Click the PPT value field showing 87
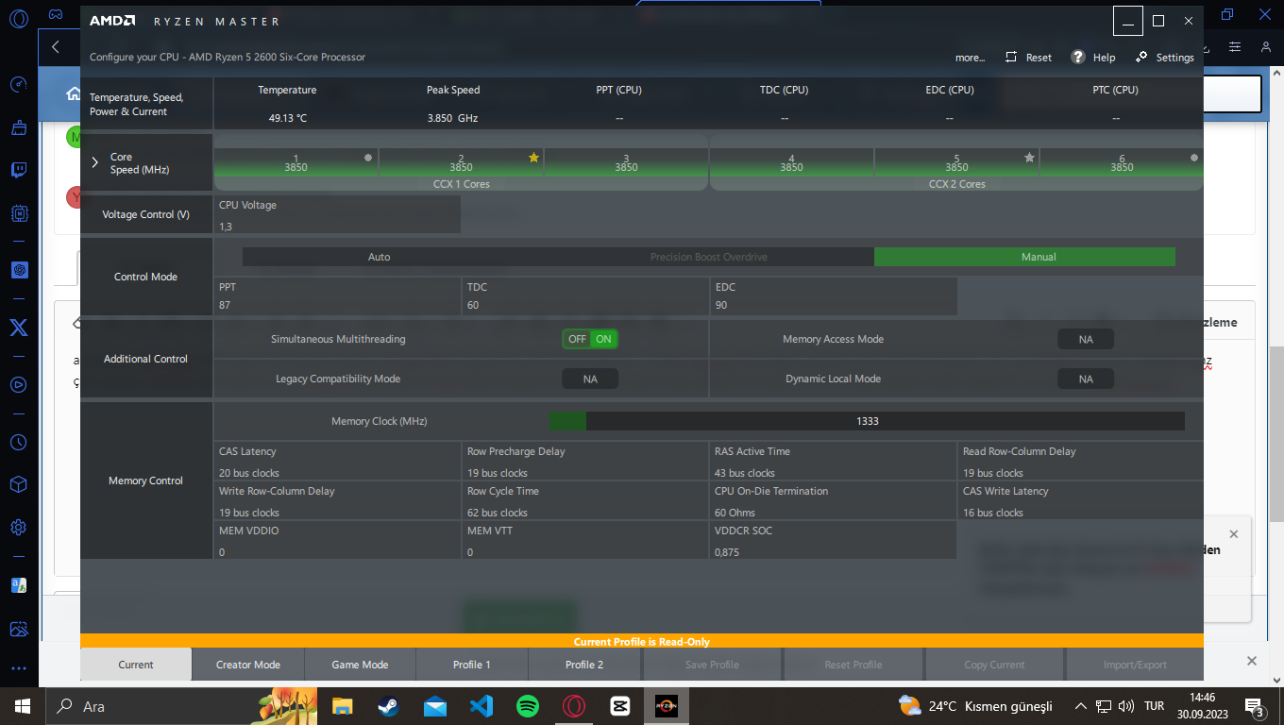1284x725 pixels. point(338,305)
